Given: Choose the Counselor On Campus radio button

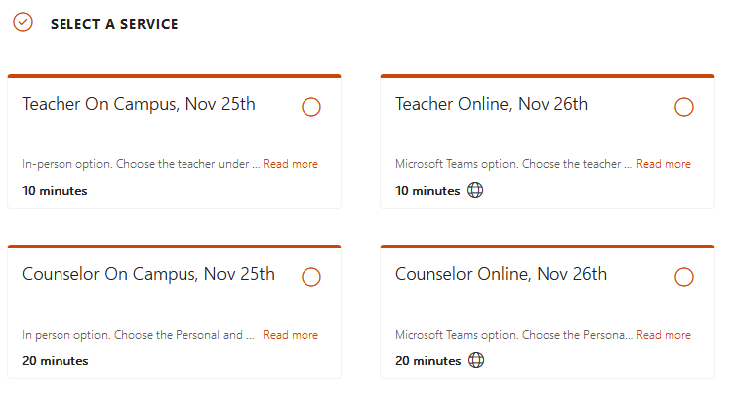Looking at the screenshot, I should point(310,277).
